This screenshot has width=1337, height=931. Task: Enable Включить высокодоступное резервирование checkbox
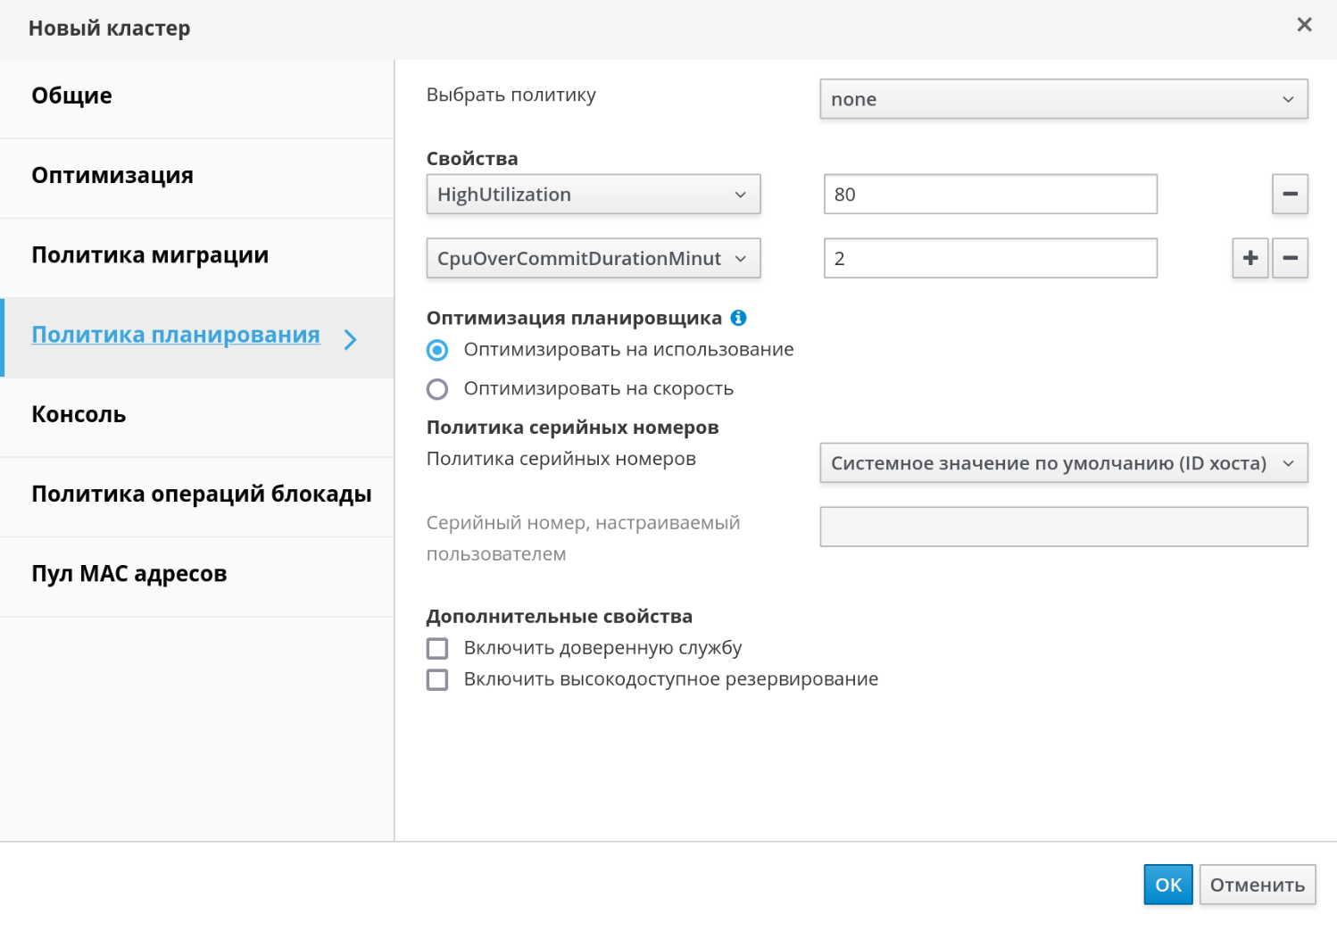point(437,680)
